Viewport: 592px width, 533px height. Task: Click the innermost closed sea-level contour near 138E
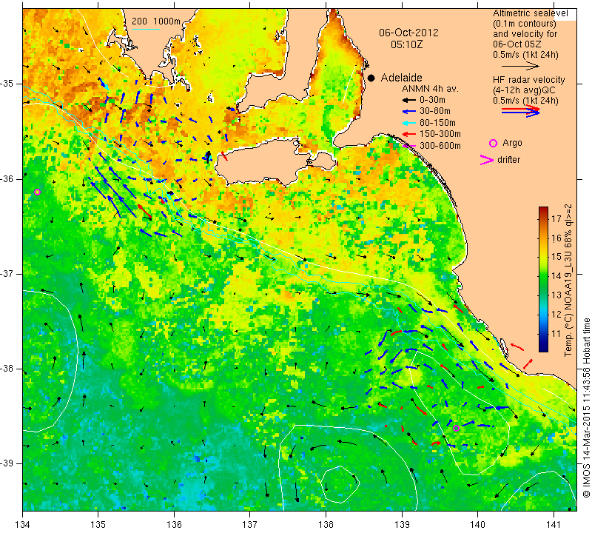click(340, 484)
